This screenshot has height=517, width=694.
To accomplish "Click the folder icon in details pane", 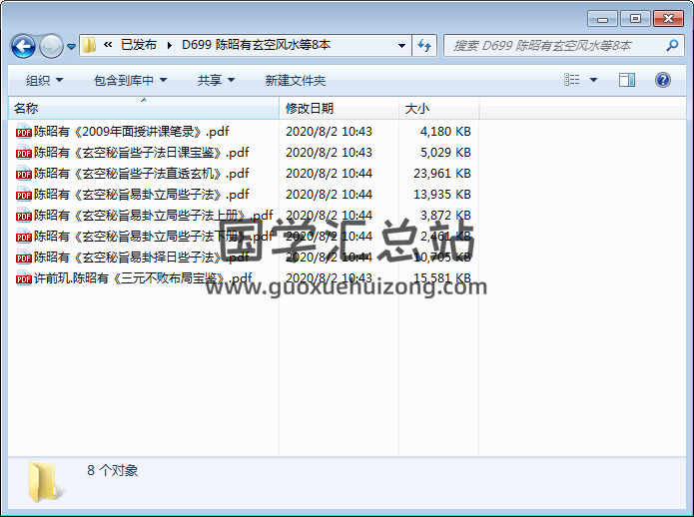I will 45,482.
